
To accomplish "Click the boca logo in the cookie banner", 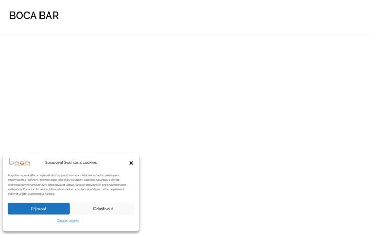I will click(x=19, y=162).
